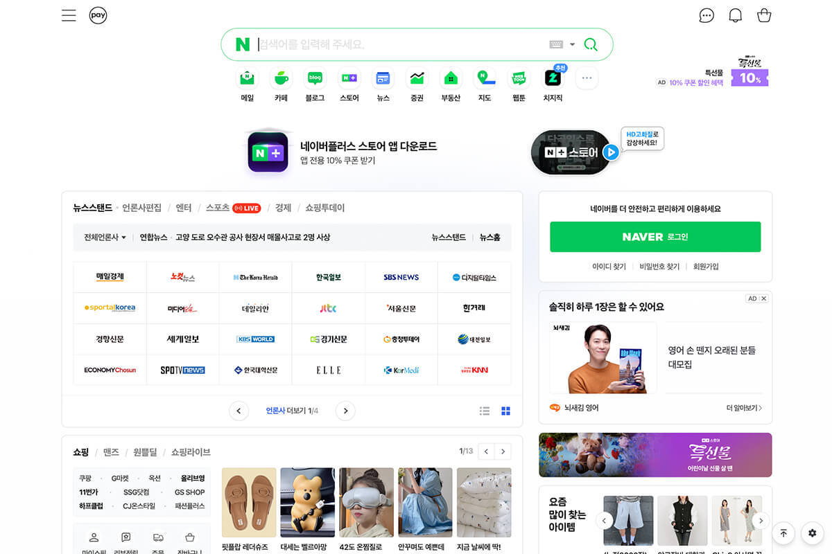The width and height of the screenshot is (832, 554).
Task: Open the SBS NEWS press logo
Action: pos(401,277)
